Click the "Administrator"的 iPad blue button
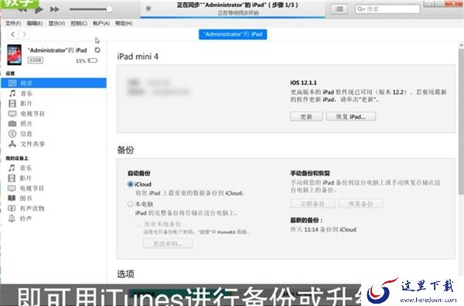Viewport: 464px width, 306px height. pyautogui.click(x=233, y=34)
